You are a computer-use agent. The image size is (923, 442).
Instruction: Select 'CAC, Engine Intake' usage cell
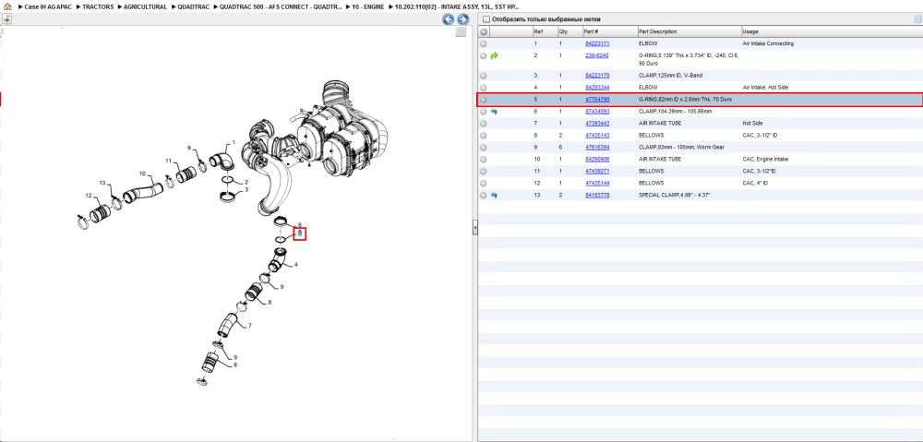click(765, 159)
